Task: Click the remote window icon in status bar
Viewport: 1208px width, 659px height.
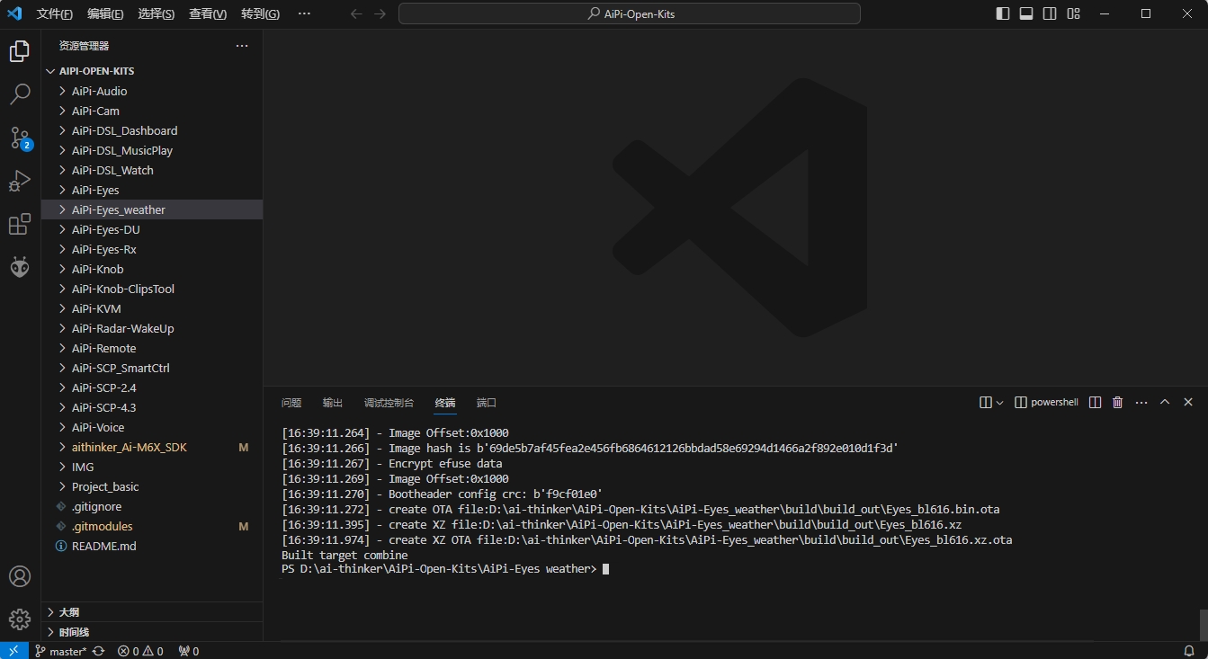Action: [x=13, y=651]
